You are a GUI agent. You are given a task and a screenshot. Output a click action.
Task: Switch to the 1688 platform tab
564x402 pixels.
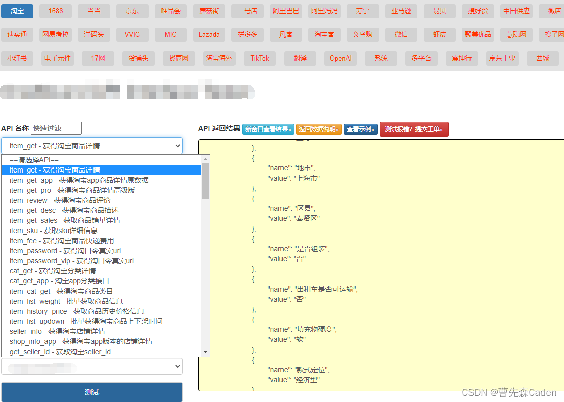[x=56, y=11]
